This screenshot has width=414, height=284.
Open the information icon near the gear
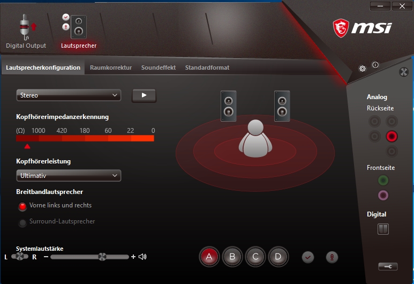pyautogui.click(x=375, y=65)
